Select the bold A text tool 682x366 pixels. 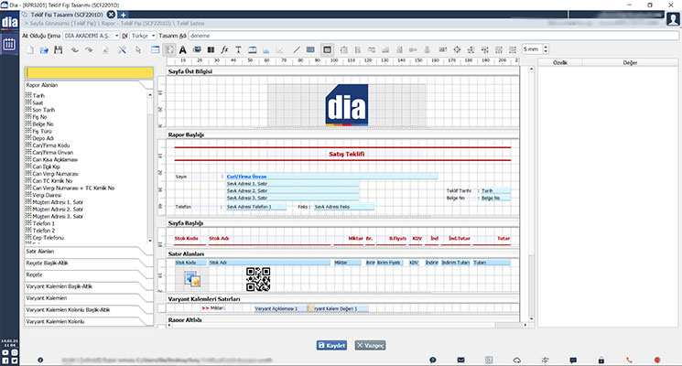coord(183,48)
